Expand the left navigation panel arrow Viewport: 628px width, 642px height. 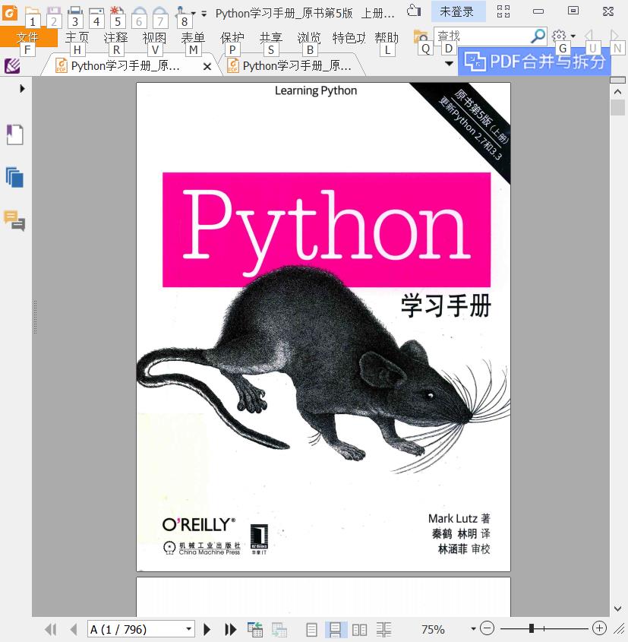(22, 88)
